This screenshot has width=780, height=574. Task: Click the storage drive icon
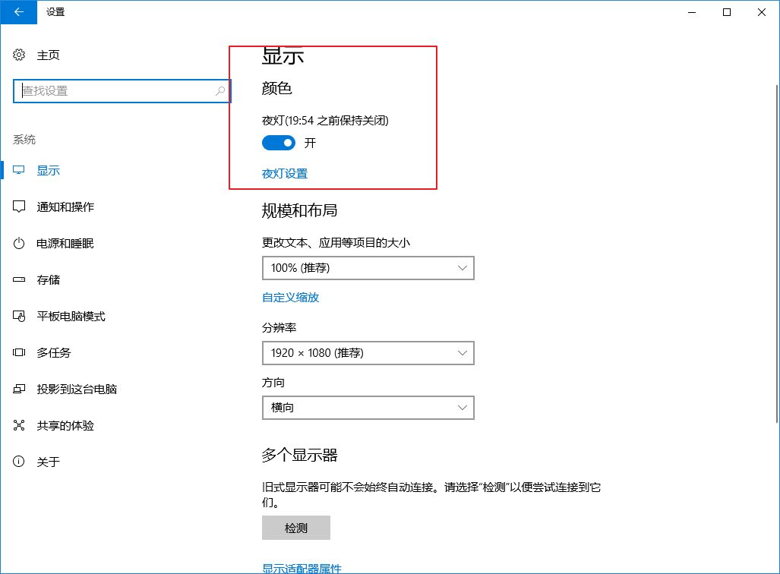click(x=19, y=279)
